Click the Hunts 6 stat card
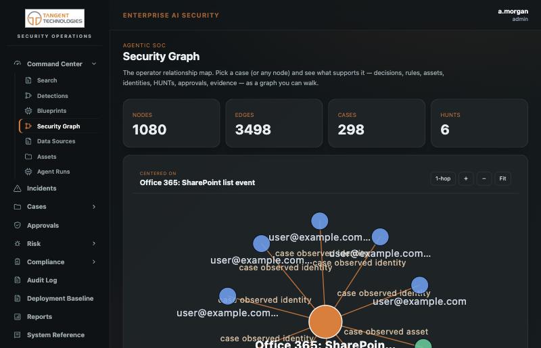This screenshot has height=348, width=541. (x=479, y=123)
